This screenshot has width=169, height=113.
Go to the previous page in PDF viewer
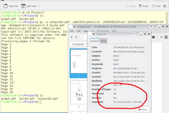[72, 37]
